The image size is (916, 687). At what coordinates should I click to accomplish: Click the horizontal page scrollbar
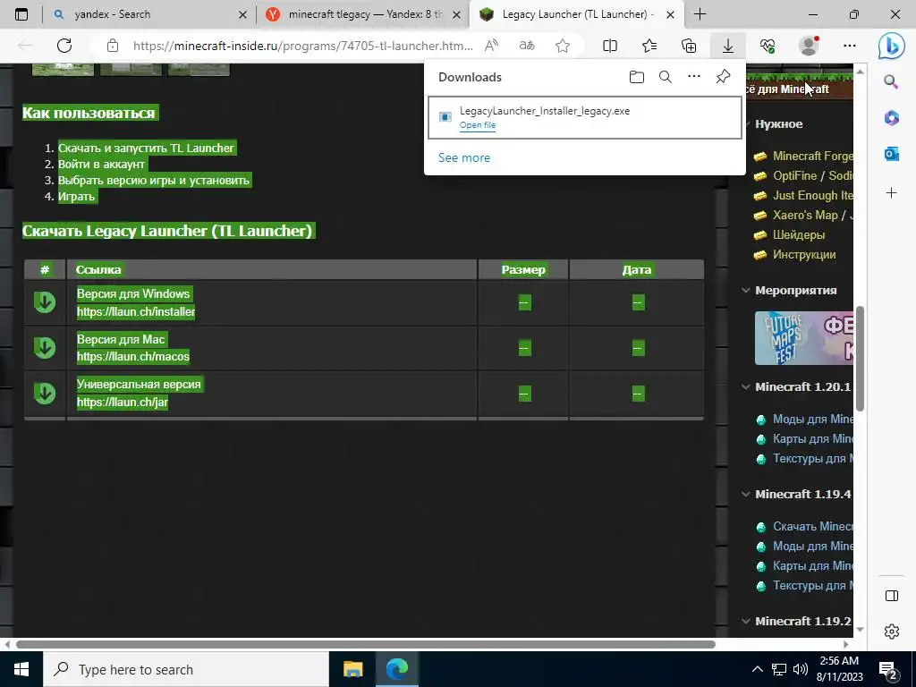click(x=366, y=644)
